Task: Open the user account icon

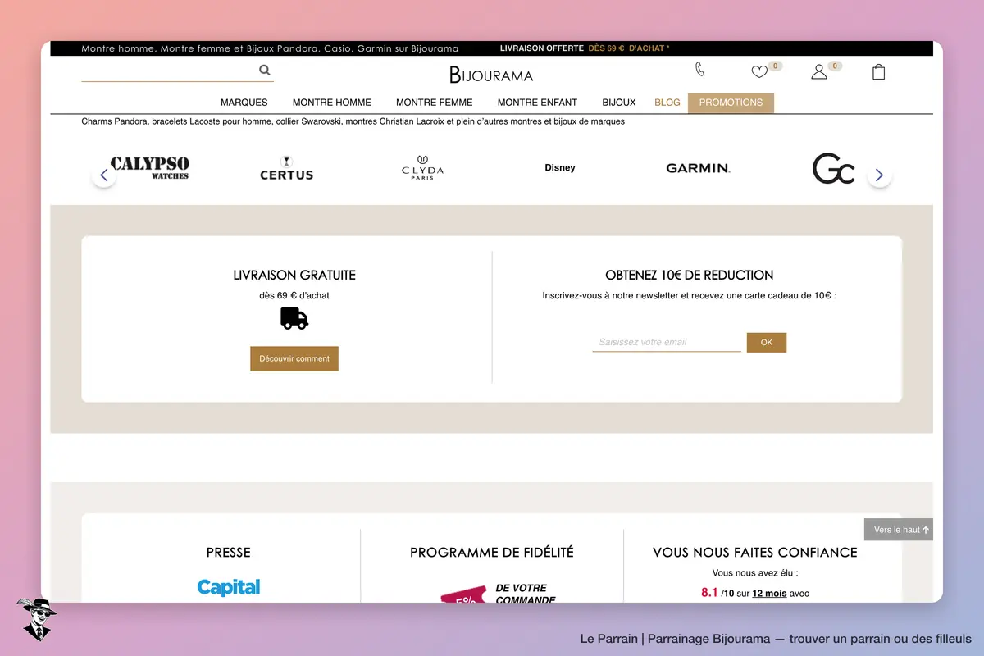Action: pyautogui.click(x=818, y=72)
